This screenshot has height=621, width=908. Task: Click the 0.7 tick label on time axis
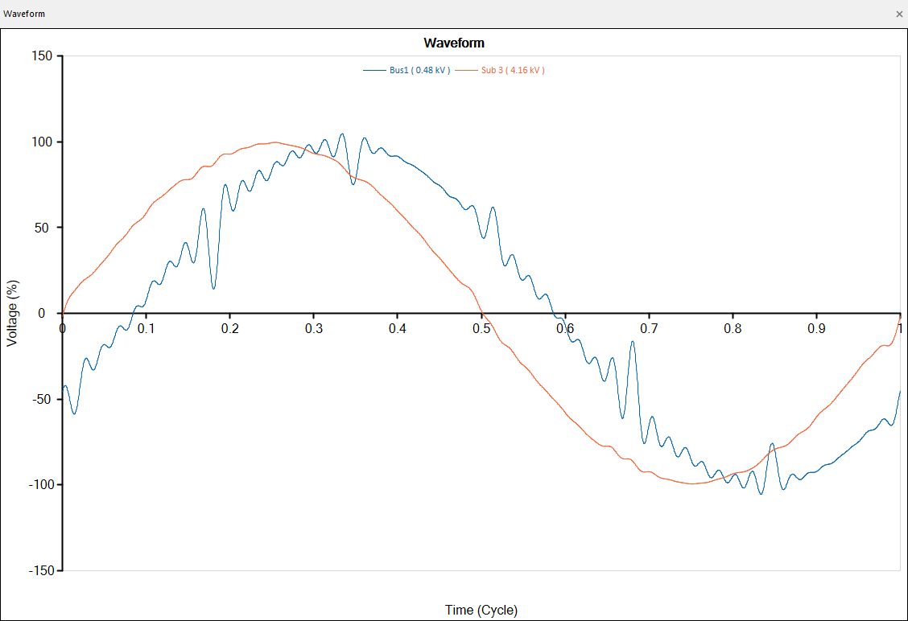pyautogui.click(x=649, y=329)
